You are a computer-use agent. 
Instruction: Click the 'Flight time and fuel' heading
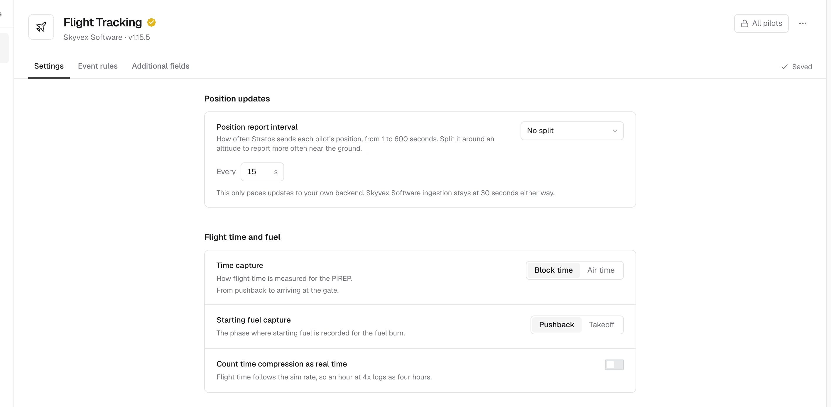(242, 237)
